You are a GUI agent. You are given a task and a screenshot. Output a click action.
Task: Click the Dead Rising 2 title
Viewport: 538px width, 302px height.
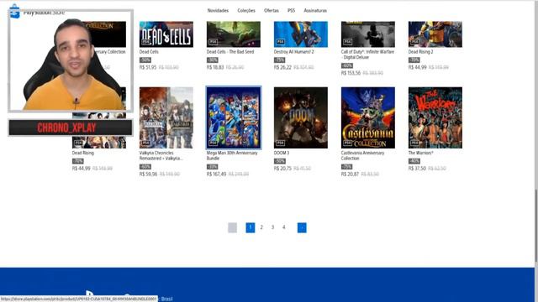point(420,52)
